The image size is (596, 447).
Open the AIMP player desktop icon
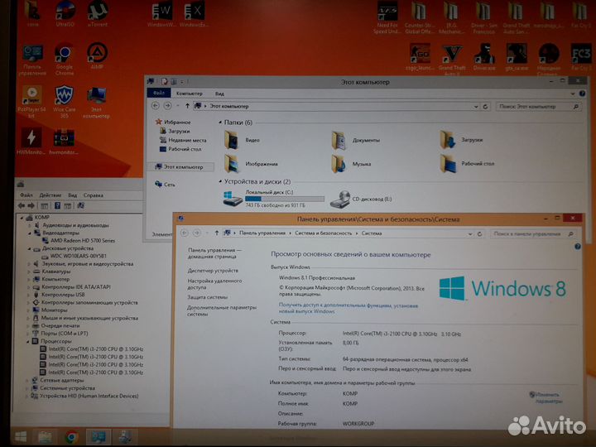(97, 55)
